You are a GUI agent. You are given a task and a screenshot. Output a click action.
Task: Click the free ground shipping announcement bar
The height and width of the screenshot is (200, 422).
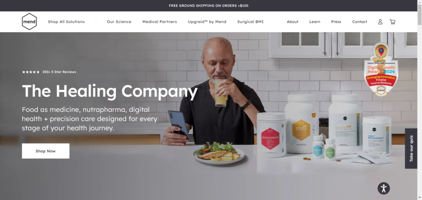(209, 6)
